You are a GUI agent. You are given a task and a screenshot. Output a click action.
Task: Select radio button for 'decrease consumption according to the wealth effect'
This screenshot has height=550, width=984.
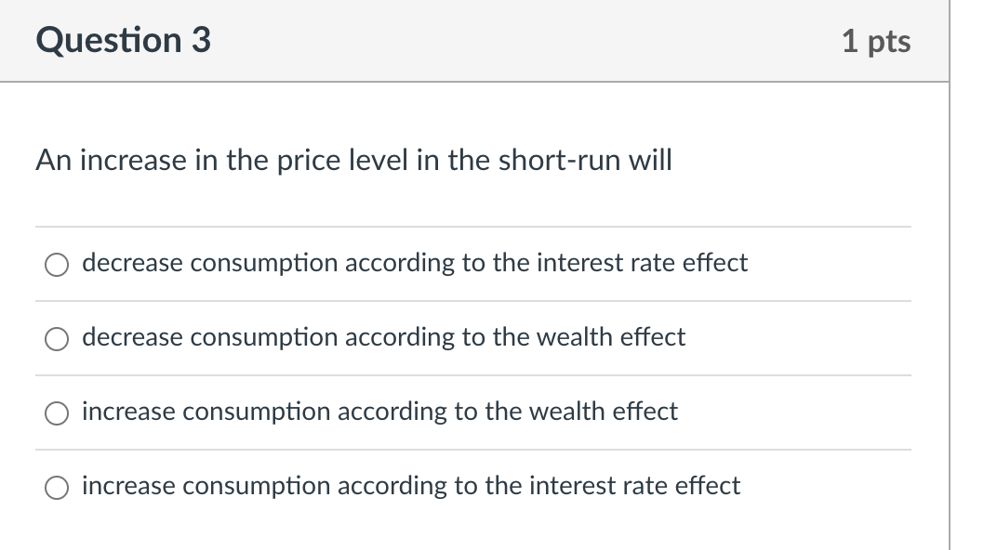pyautogui.click(x=57, y=338)
